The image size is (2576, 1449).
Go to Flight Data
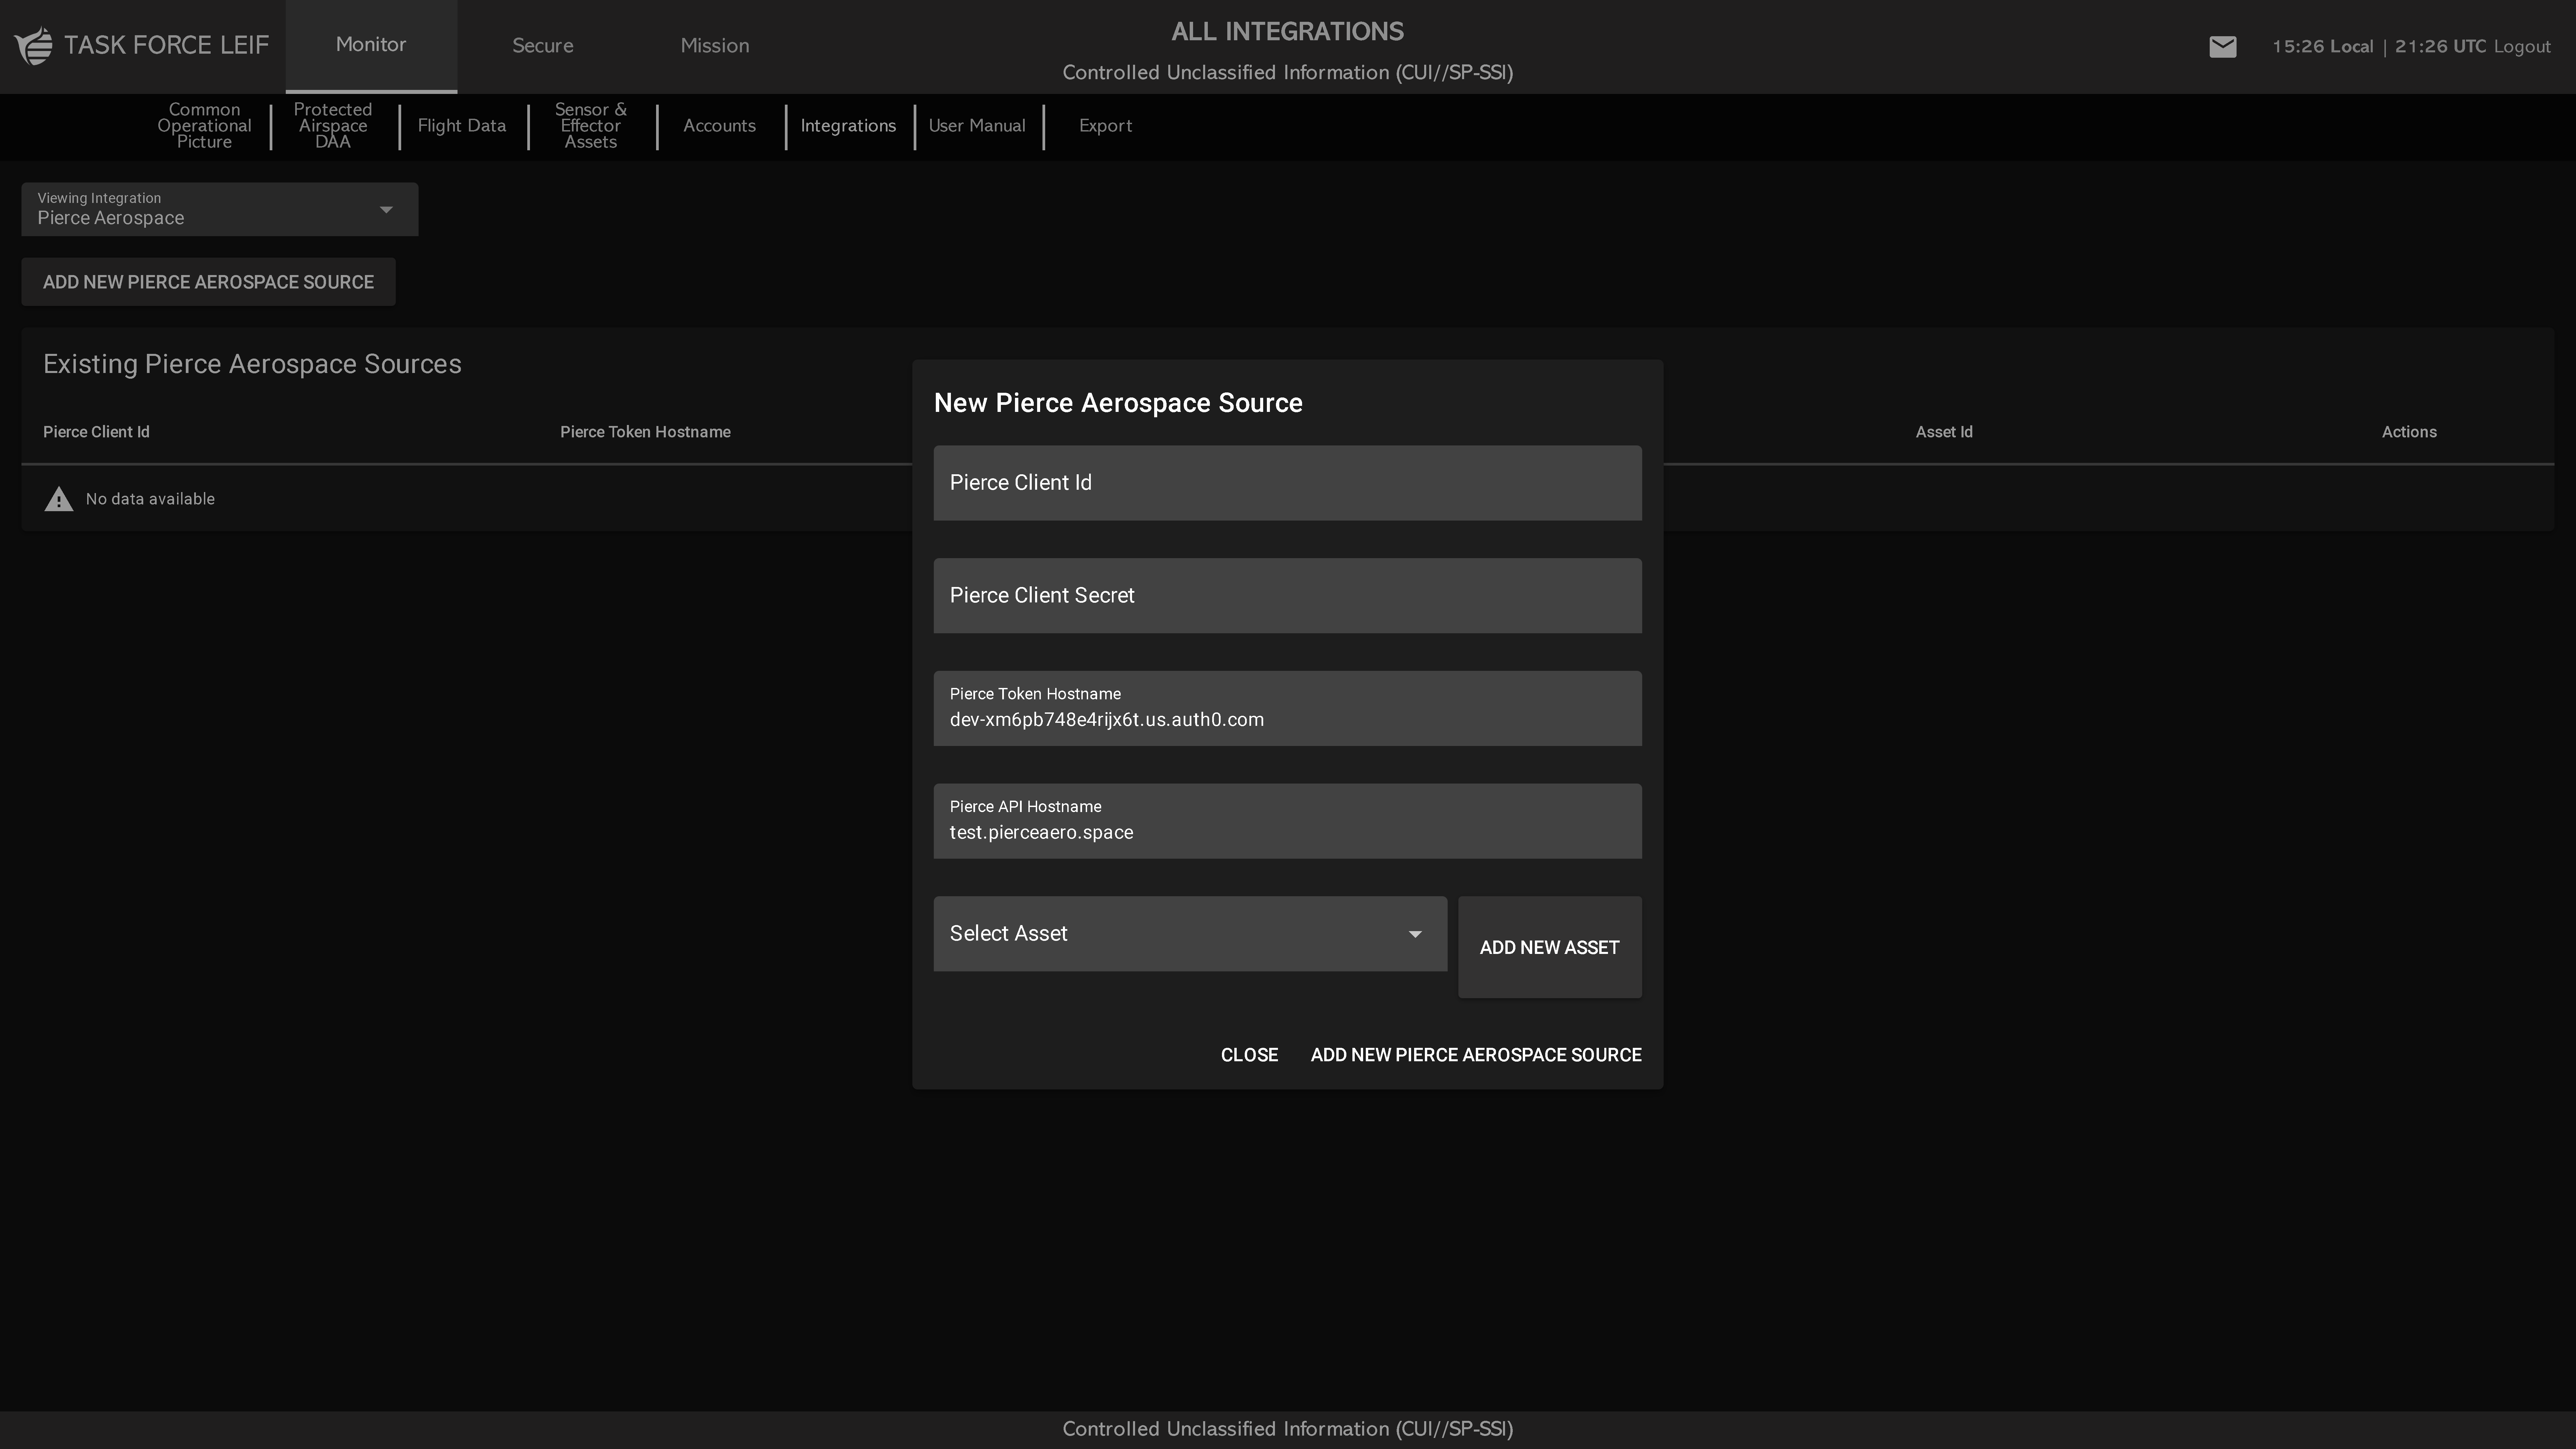[x=462, y=126]
